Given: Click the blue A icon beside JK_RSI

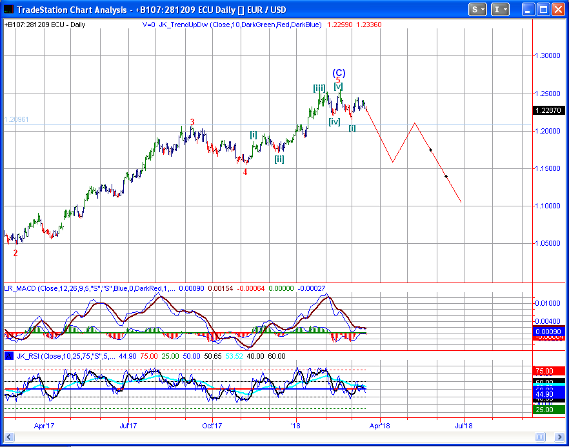Looking at the screenshot, I should pyautogui.click(x=9, y=356).
